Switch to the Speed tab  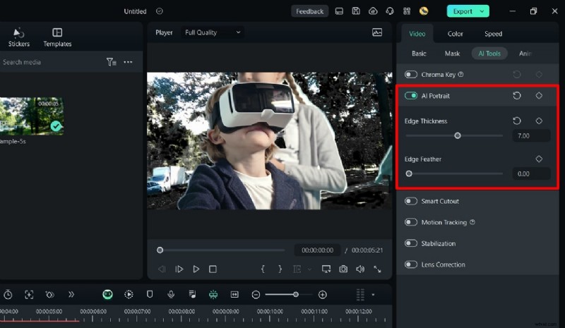coord(493,34)
